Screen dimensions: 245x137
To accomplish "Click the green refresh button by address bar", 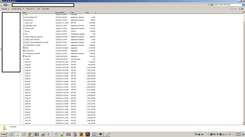I will [212, 5].
